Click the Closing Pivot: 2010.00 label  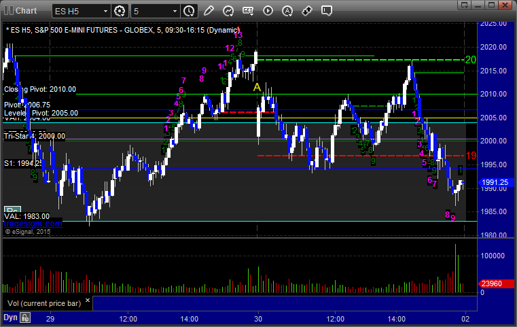pyautogui.click(x=40, y=90)
